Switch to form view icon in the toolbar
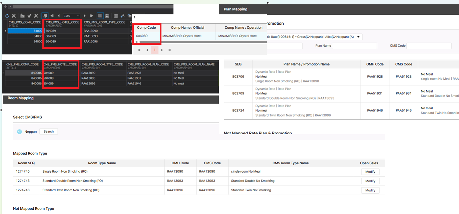Screen dimensions: 459x214 click(107, 16)
